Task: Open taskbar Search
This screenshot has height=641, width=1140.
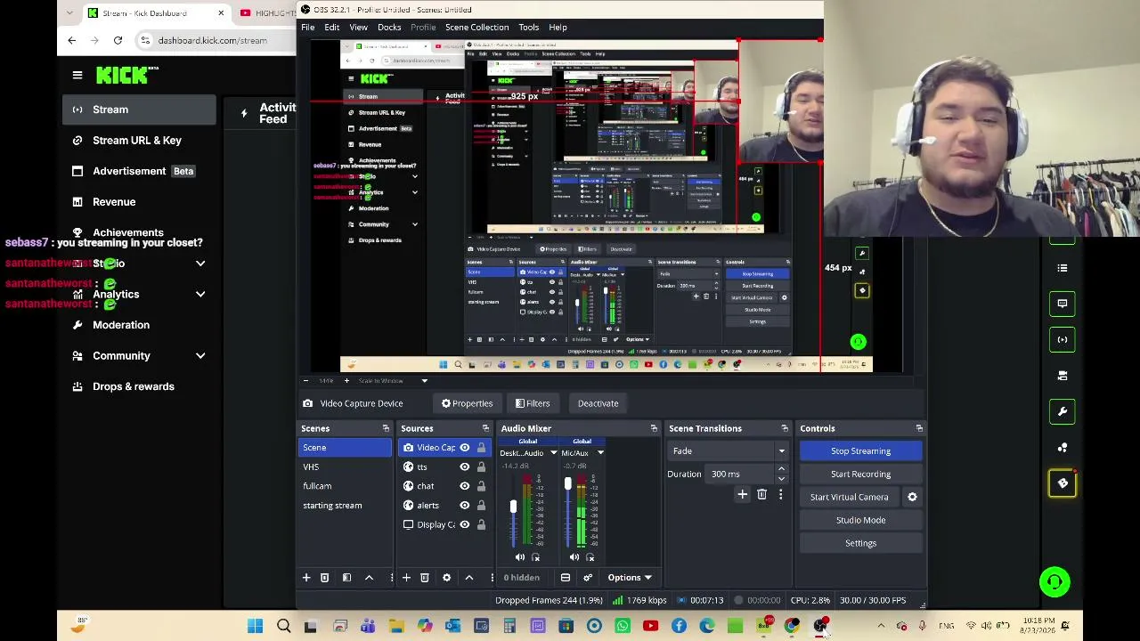Action: (284, 626)
